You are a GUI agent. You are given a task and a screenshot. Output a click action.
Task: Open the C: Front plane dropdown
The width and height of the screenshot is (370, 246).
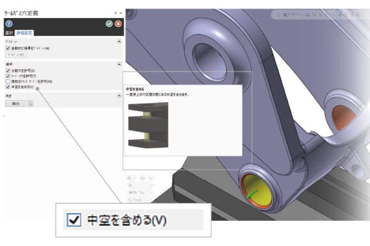[x=140, y=199]
